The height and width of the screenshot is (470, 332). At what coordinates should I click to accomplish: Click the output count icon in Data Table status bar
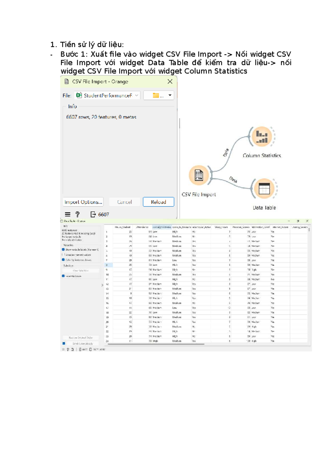point(90,349)
